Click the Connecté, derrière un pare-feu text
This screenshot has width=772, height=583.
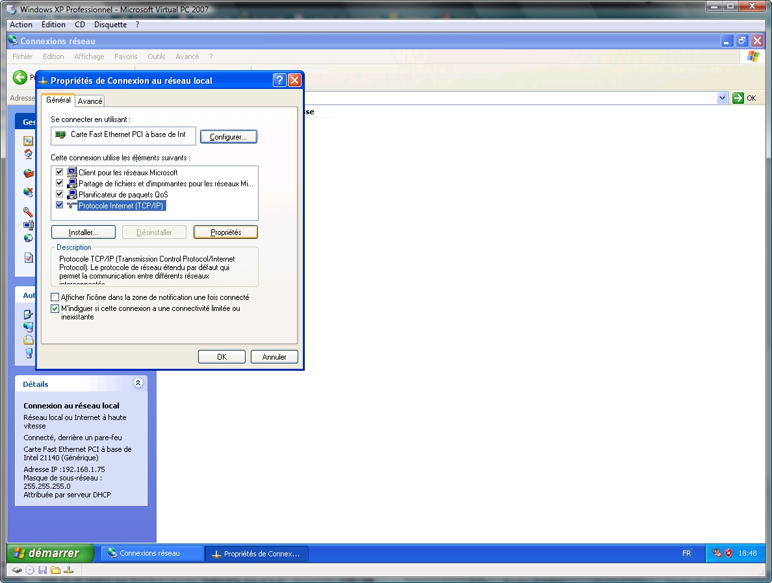(x=72, y=438)
